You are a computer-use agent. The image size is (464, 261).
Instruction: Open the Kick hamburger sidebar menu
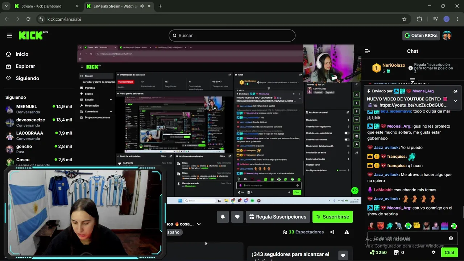point(9,36)
